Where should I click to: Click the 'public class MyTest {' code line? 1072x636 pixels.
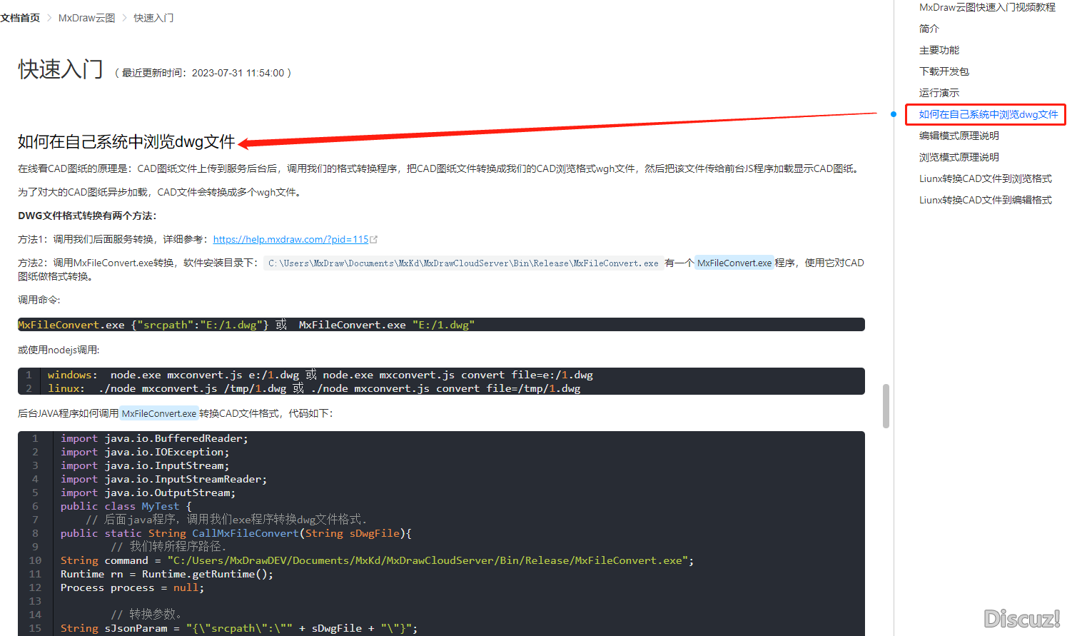click(x=126, y=506)
